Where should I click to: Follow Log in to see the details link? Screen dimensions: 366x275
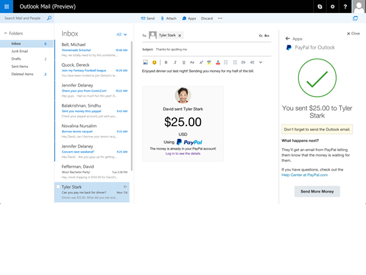[183, 153]
